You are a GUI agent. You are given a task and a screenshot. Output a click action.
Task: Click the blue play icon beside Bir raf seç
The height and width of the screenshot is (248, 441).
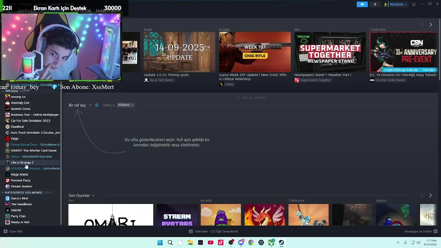pyautogui.click(x=96, y=105)
